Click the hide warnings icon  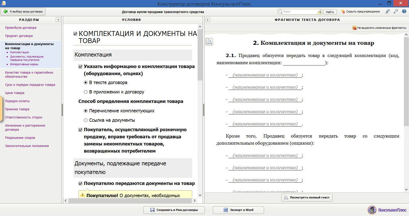[x=343, y=12]
